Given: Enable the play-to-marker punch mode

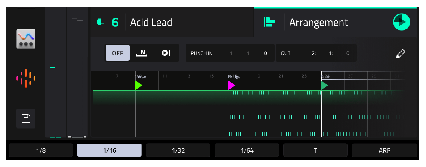Looking at the screenshot, I should 166,53.
